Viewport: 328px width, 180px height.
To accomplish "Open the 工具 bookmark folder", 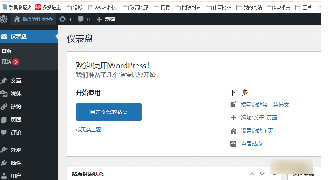I will (x=303, y=8).
